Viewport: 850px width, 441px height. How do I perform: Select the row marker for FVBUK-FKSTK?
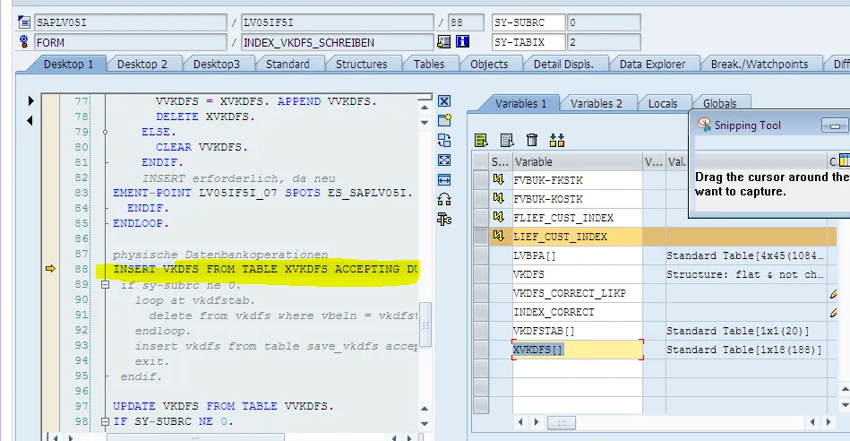point(482,180)
